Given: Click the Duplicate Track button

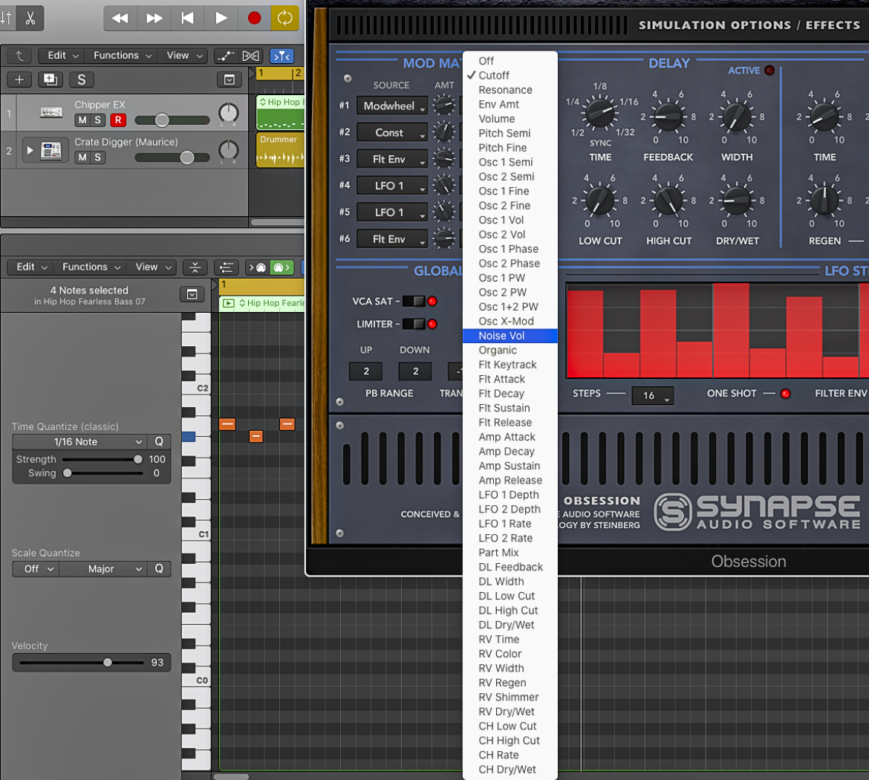Looking at the screenshot, I should click(51, 79).
